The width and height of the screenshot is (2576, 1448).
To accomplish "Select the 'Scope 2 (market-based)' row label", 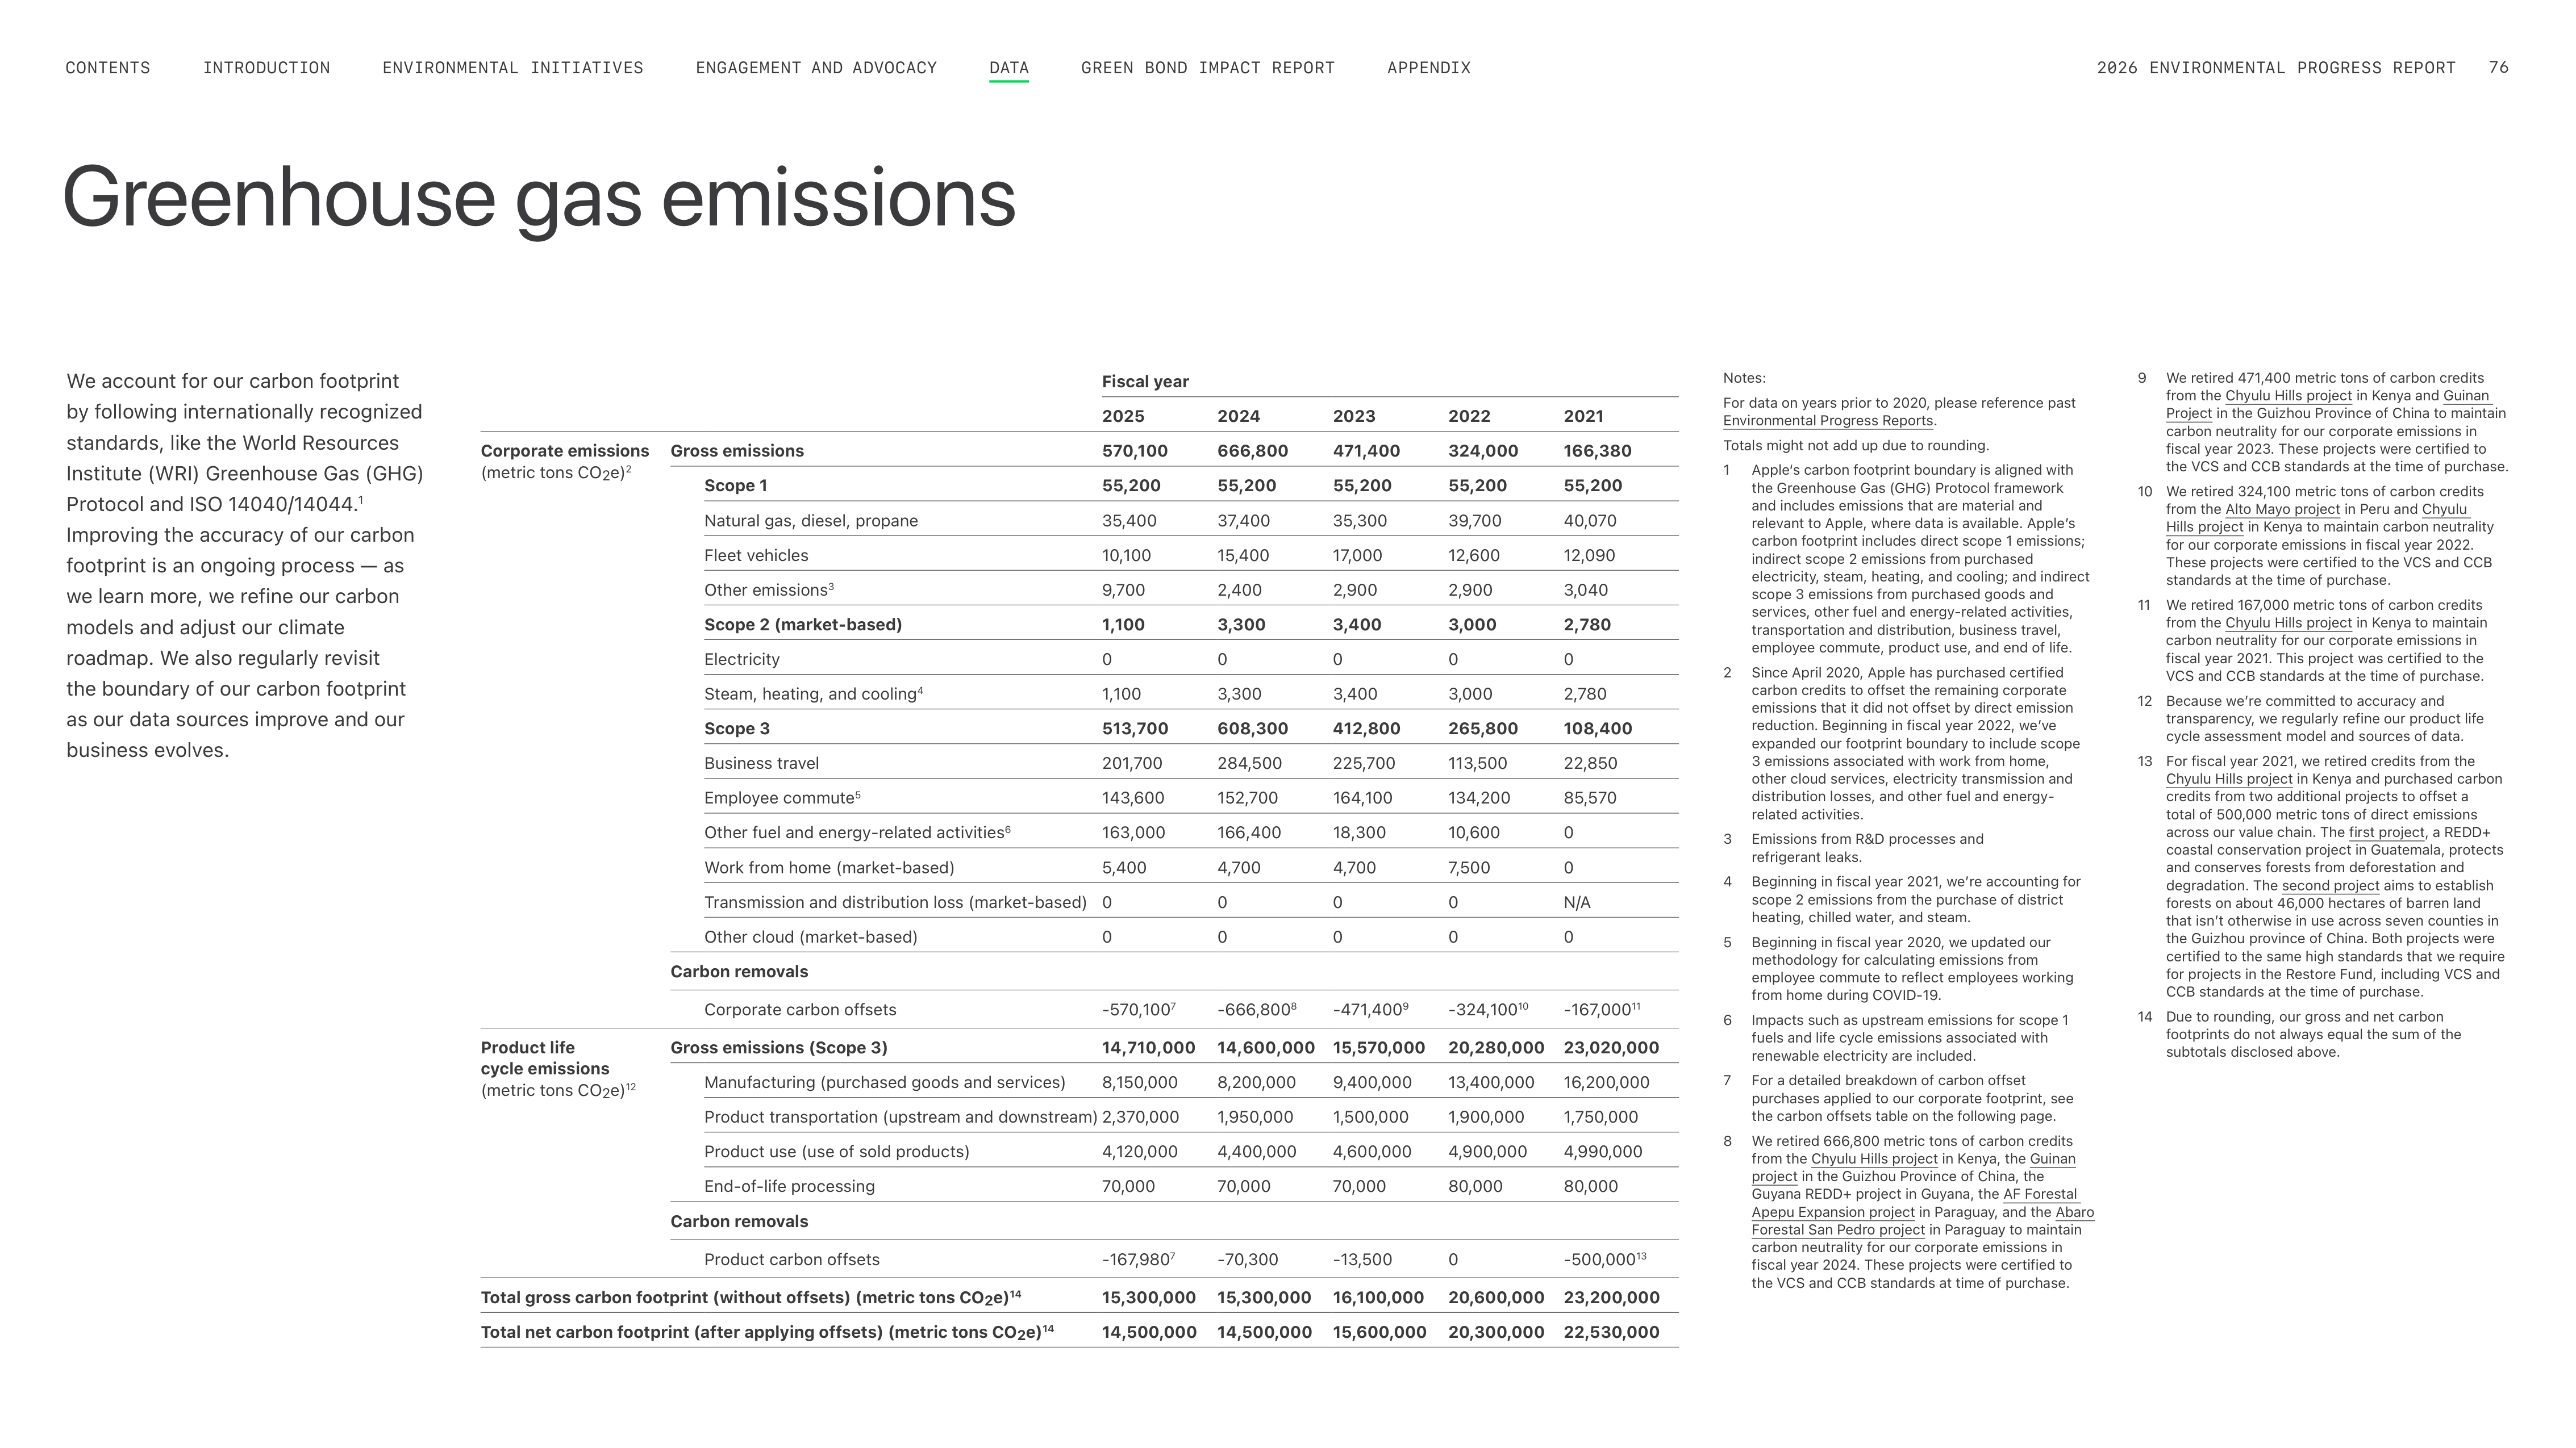I will [803, 625].
